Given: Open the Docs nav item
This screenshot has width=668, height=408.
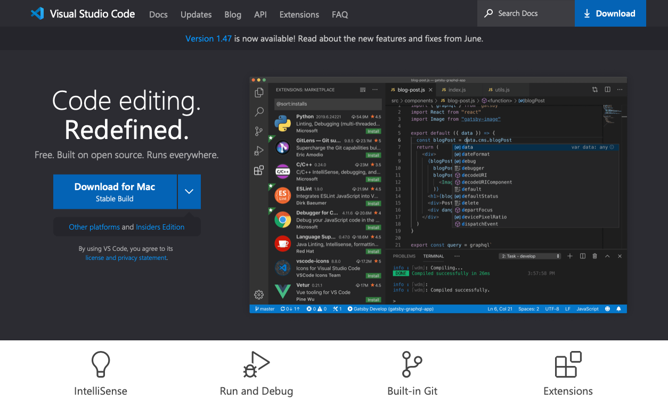Looking at the screenshot, I should pyautogui.click(x=158, y=14).
